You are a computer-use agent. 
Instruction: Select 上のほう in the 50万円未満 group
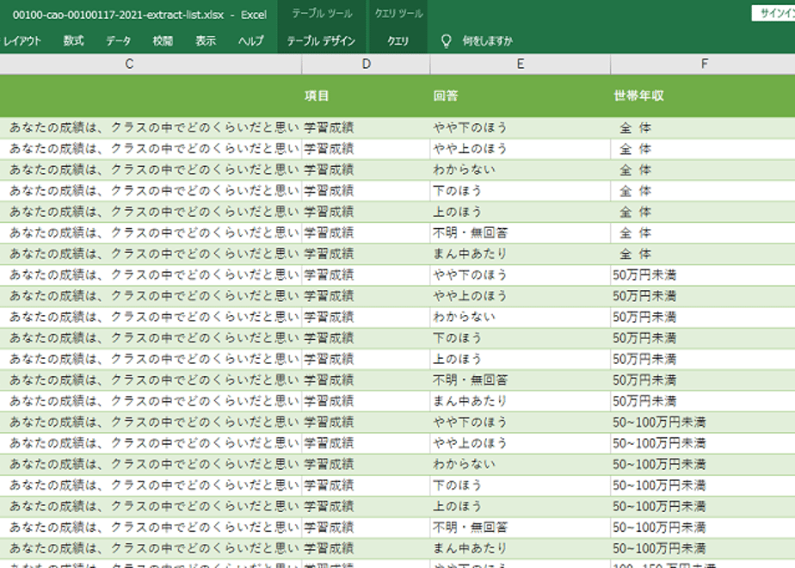click(x=521, y=359)
